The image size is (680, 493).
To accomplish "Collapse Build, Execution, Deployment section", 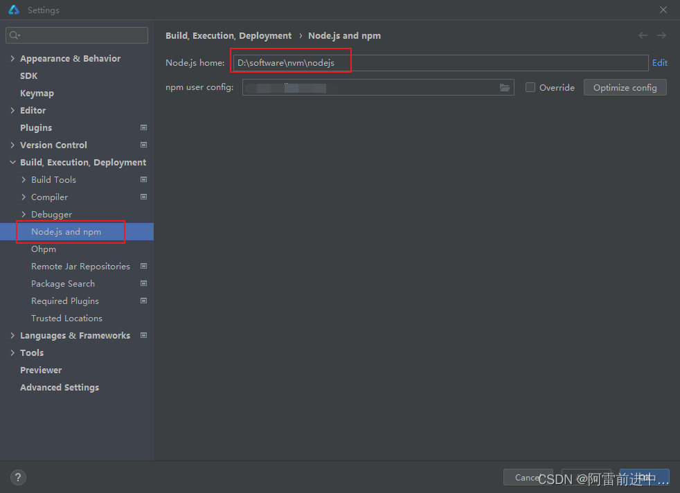I will (12, 162).
